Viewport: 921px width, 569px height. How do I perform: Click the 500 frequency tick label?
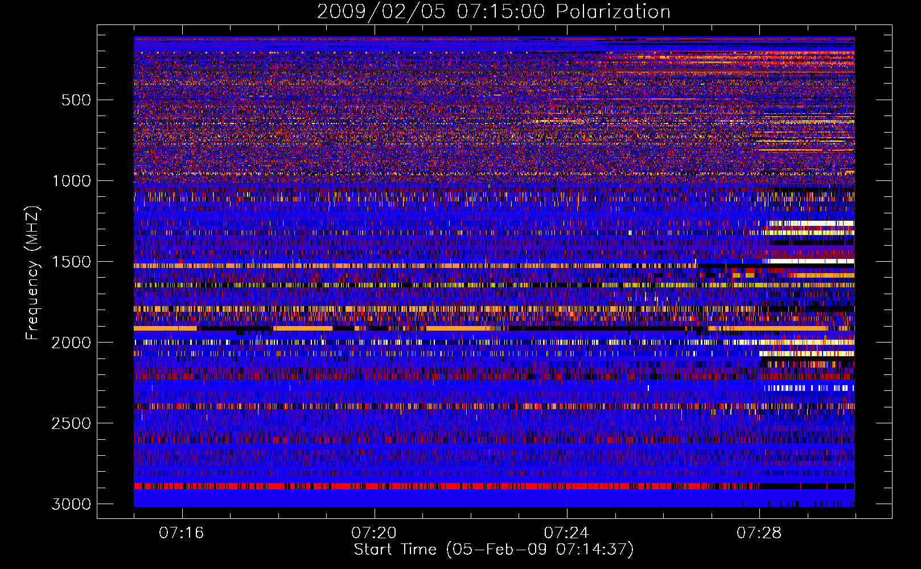coord(76,100)
